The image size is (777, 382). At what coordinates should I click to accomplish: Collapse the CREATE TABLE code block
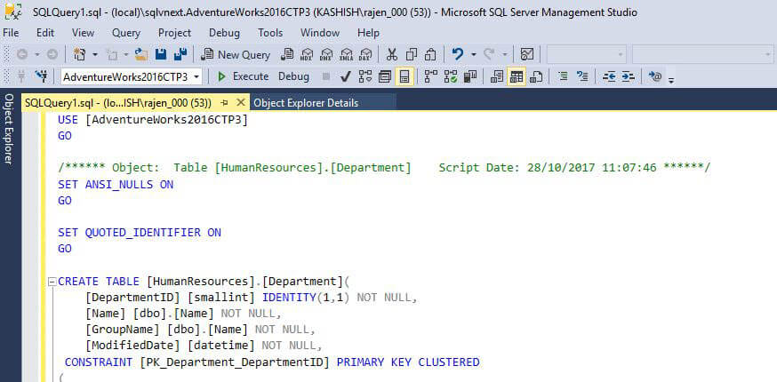(52, 282)
